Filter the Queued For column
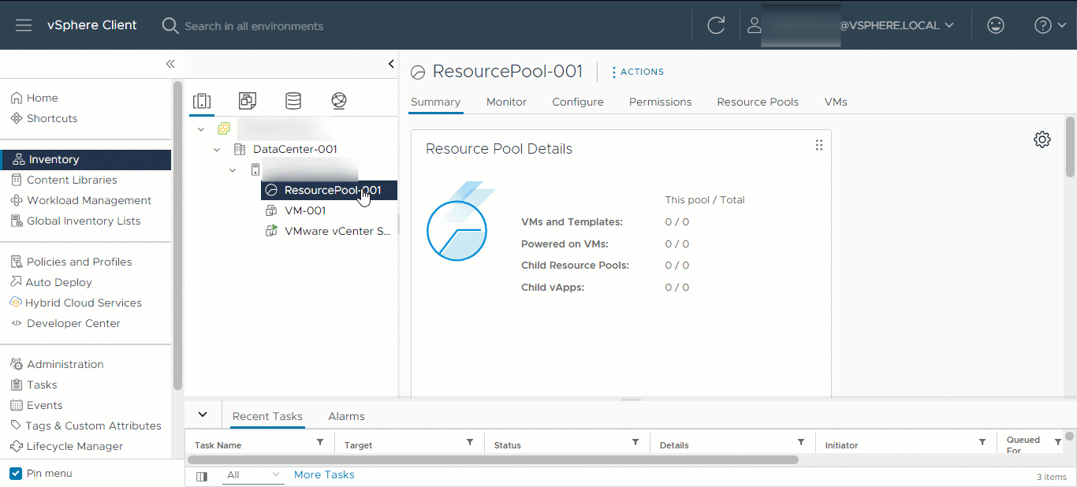 [x=1058, y=443]
